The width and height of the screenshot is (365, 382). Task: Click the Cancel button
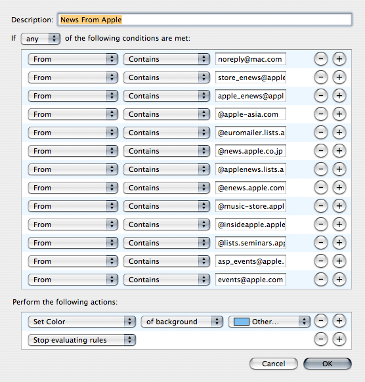(273, 364)
